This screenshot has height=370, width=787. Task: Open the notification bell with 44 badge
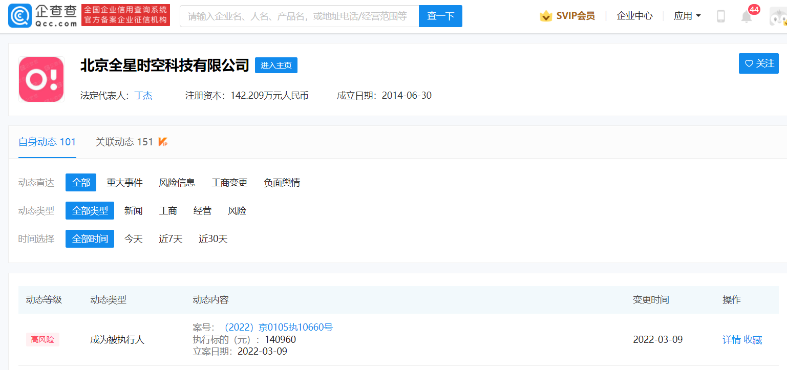click(747, 16)
